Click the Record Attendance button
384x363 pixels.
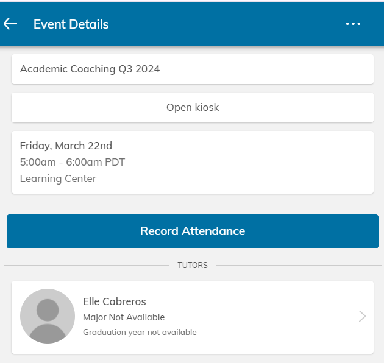[x=193, y=231]
